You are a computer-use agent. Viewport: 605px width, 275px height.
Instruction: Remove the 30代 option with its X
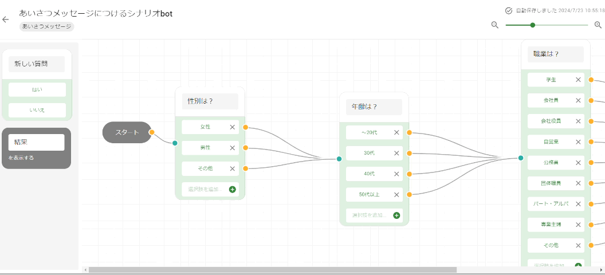(396, 153)
